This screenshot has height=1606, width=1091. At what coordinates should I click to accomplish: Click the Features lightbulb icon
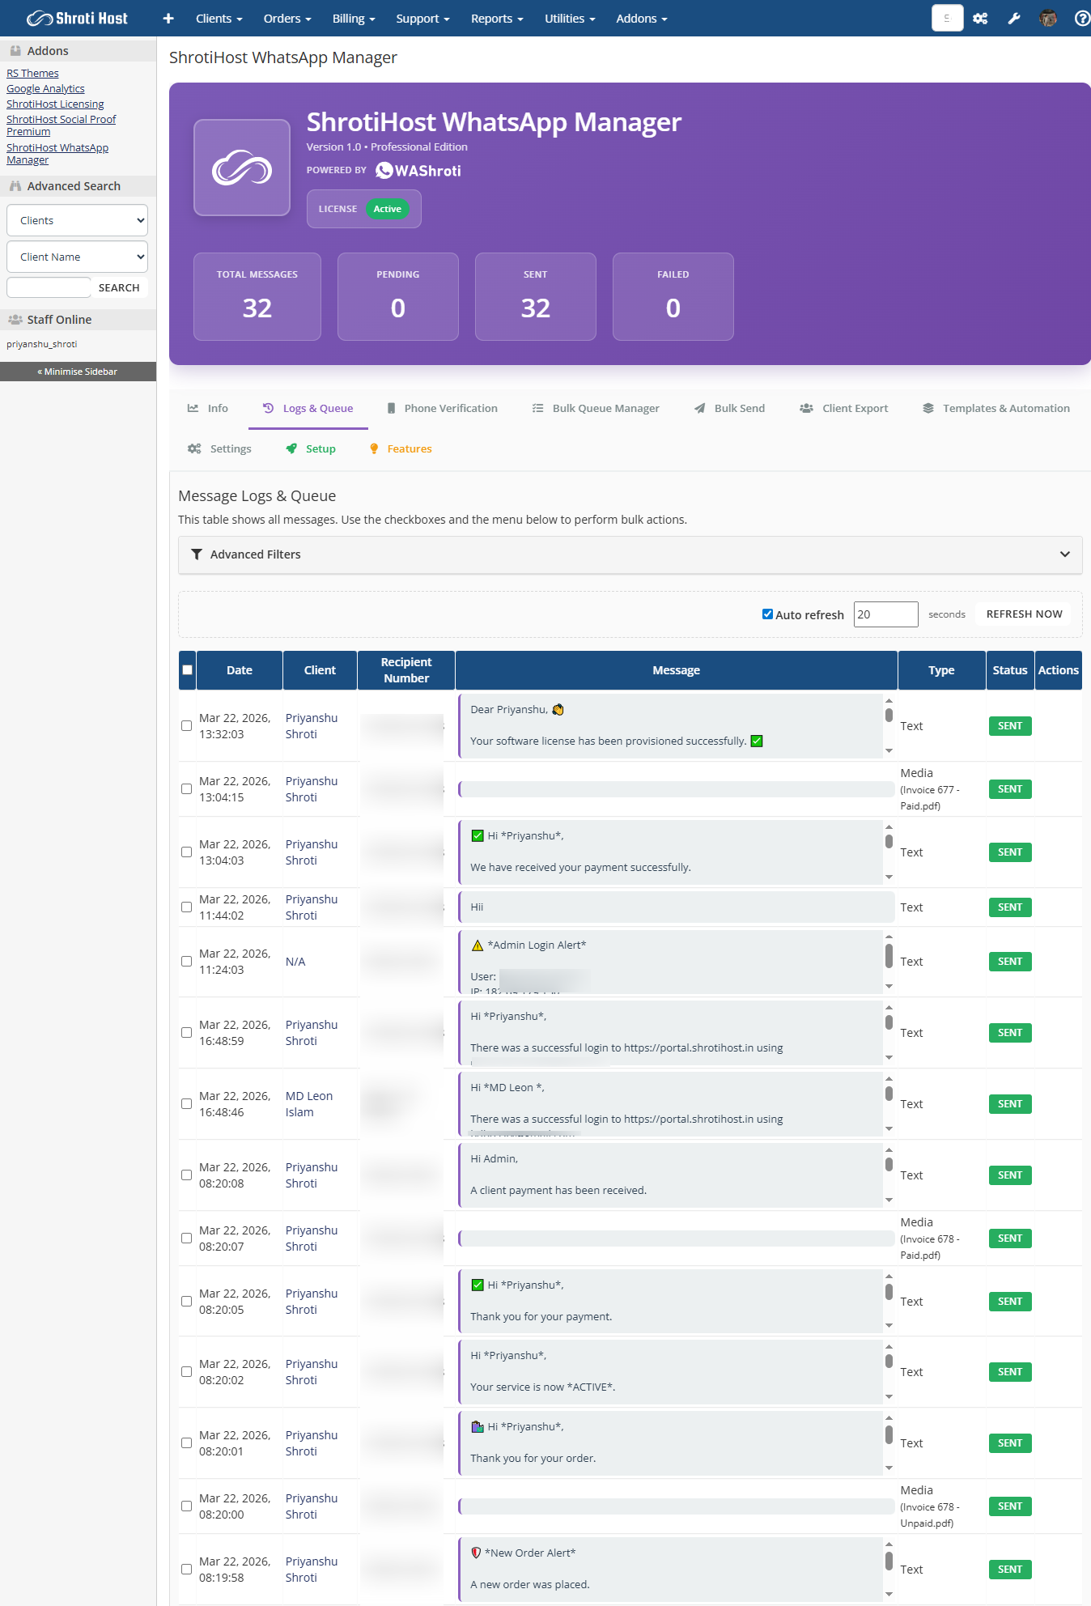[x=374, y=448]
